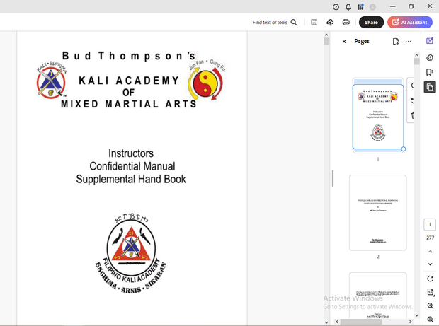Click the Jun Fan Gung Fu yin-yang logo
The width and height of the screenshot is (439, 326).
(207, 80)
